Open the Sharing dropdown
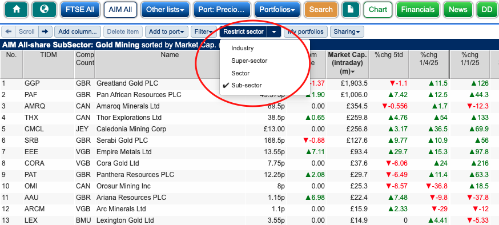The image size is (499, 225). [x=347, y=32]
